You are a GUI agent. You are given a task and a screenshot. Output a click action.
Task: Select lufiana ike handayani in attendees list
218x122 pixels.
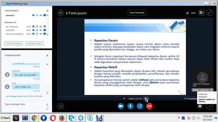14,34
